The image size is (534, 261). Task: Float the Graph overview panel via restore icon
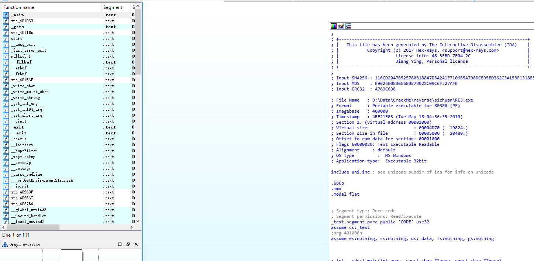click(x=128, y=244)
